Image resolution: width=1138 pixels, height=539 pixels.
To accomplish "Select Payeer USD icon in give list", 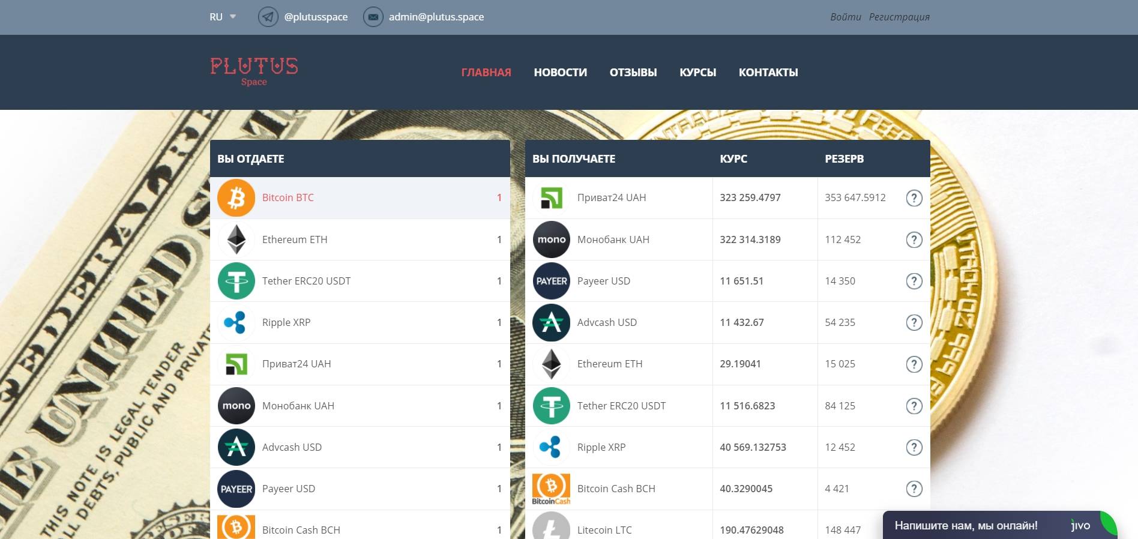I will [x=236, y=489].
